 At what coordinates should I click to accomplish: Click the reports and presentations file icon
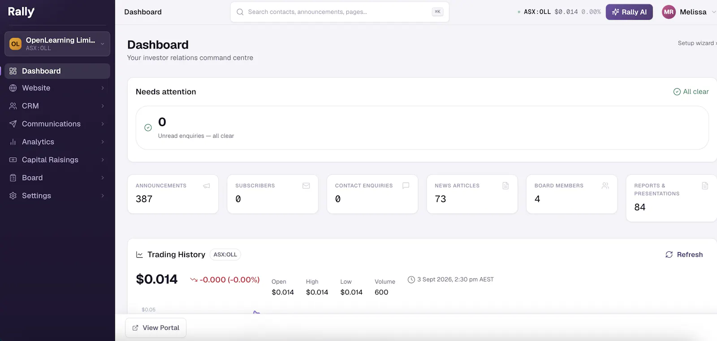(x=705, y=186)
